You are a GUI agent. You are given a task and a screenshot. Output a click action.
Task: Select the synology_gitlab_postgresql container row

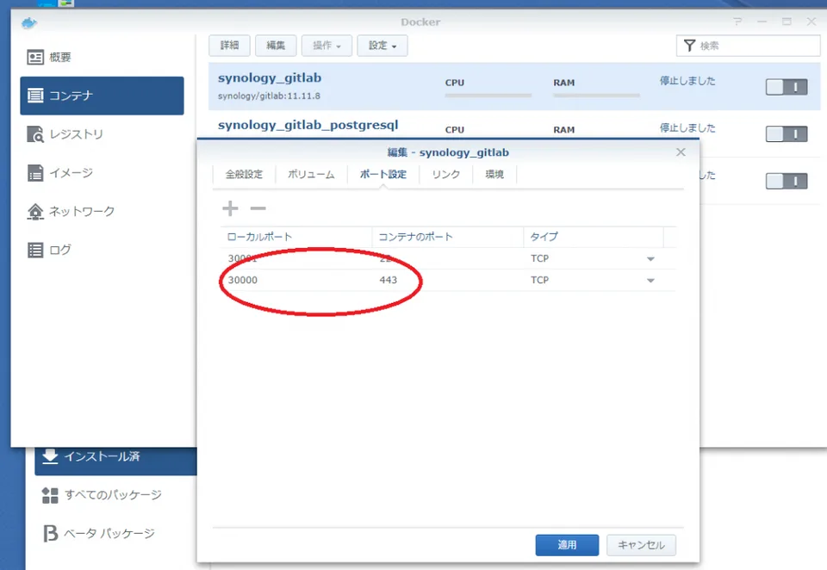pyautogui.click(x=514, y=125)
